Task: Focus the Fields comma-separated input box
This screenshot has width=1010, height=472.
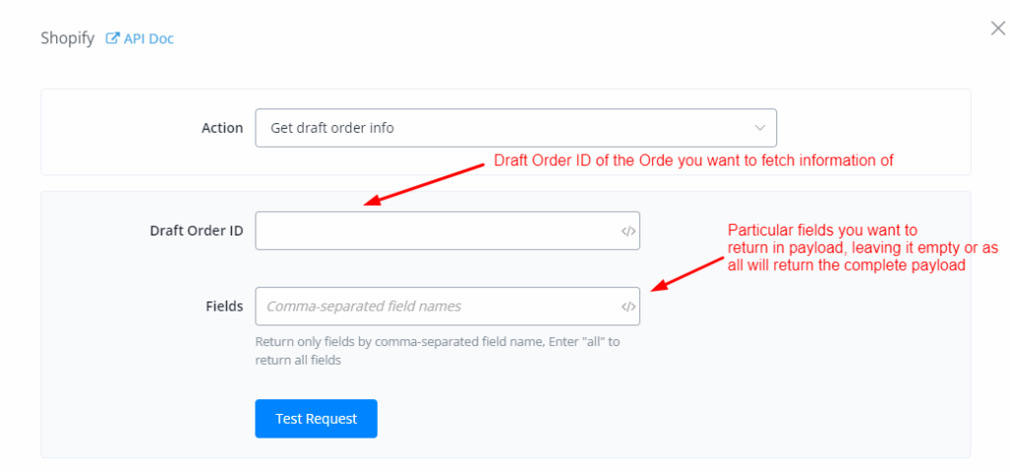Action: point(434,306)
